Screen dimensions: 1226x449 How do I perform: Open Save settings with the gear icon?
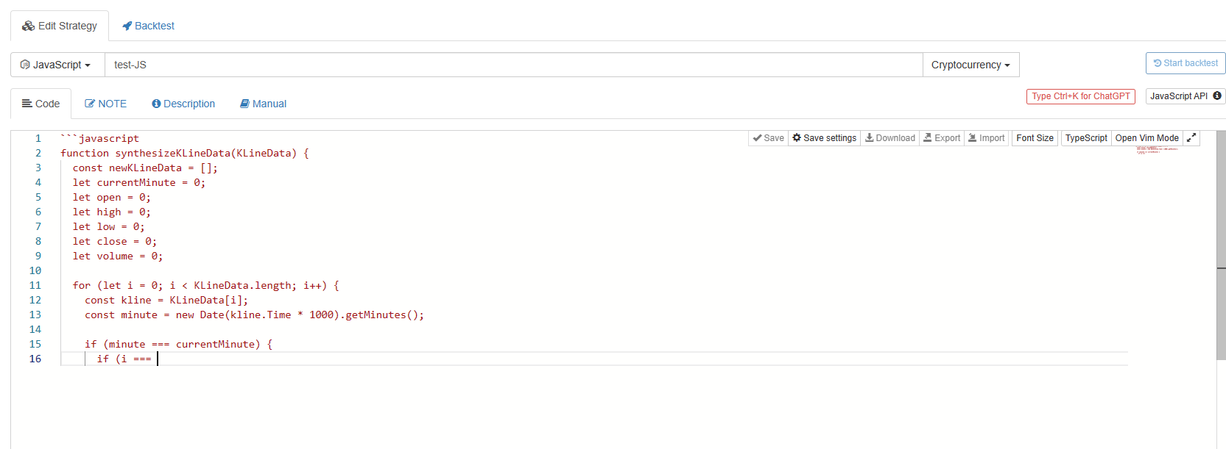tap(824, 138)
